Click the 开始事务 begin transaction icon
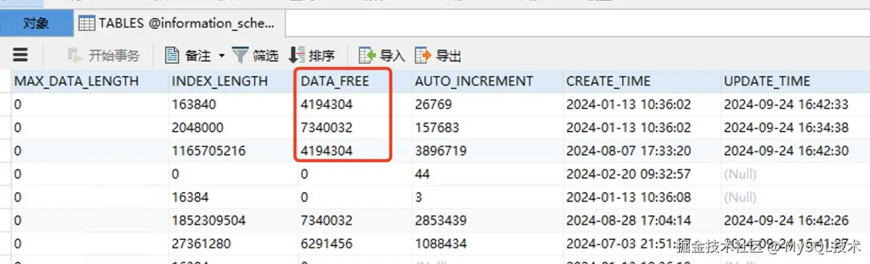This screenshot has width=870, height=264. pyautogui.click(x=74, y=56)
